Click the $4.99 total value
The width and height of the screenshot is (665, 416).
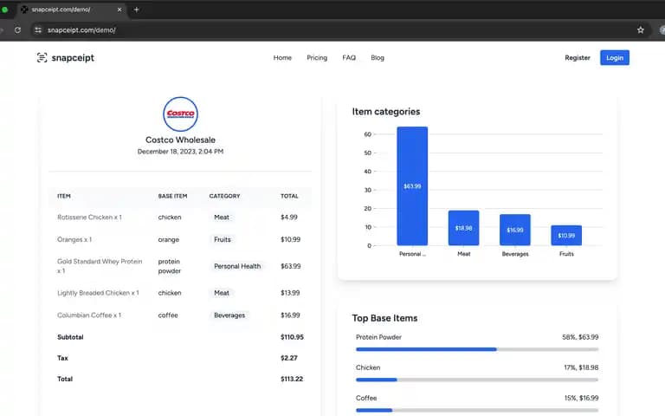click(289, 217)
